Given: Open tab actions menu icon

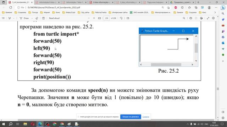Looking at the screenshot, I should pyautogui.click(x=4, y=2).
